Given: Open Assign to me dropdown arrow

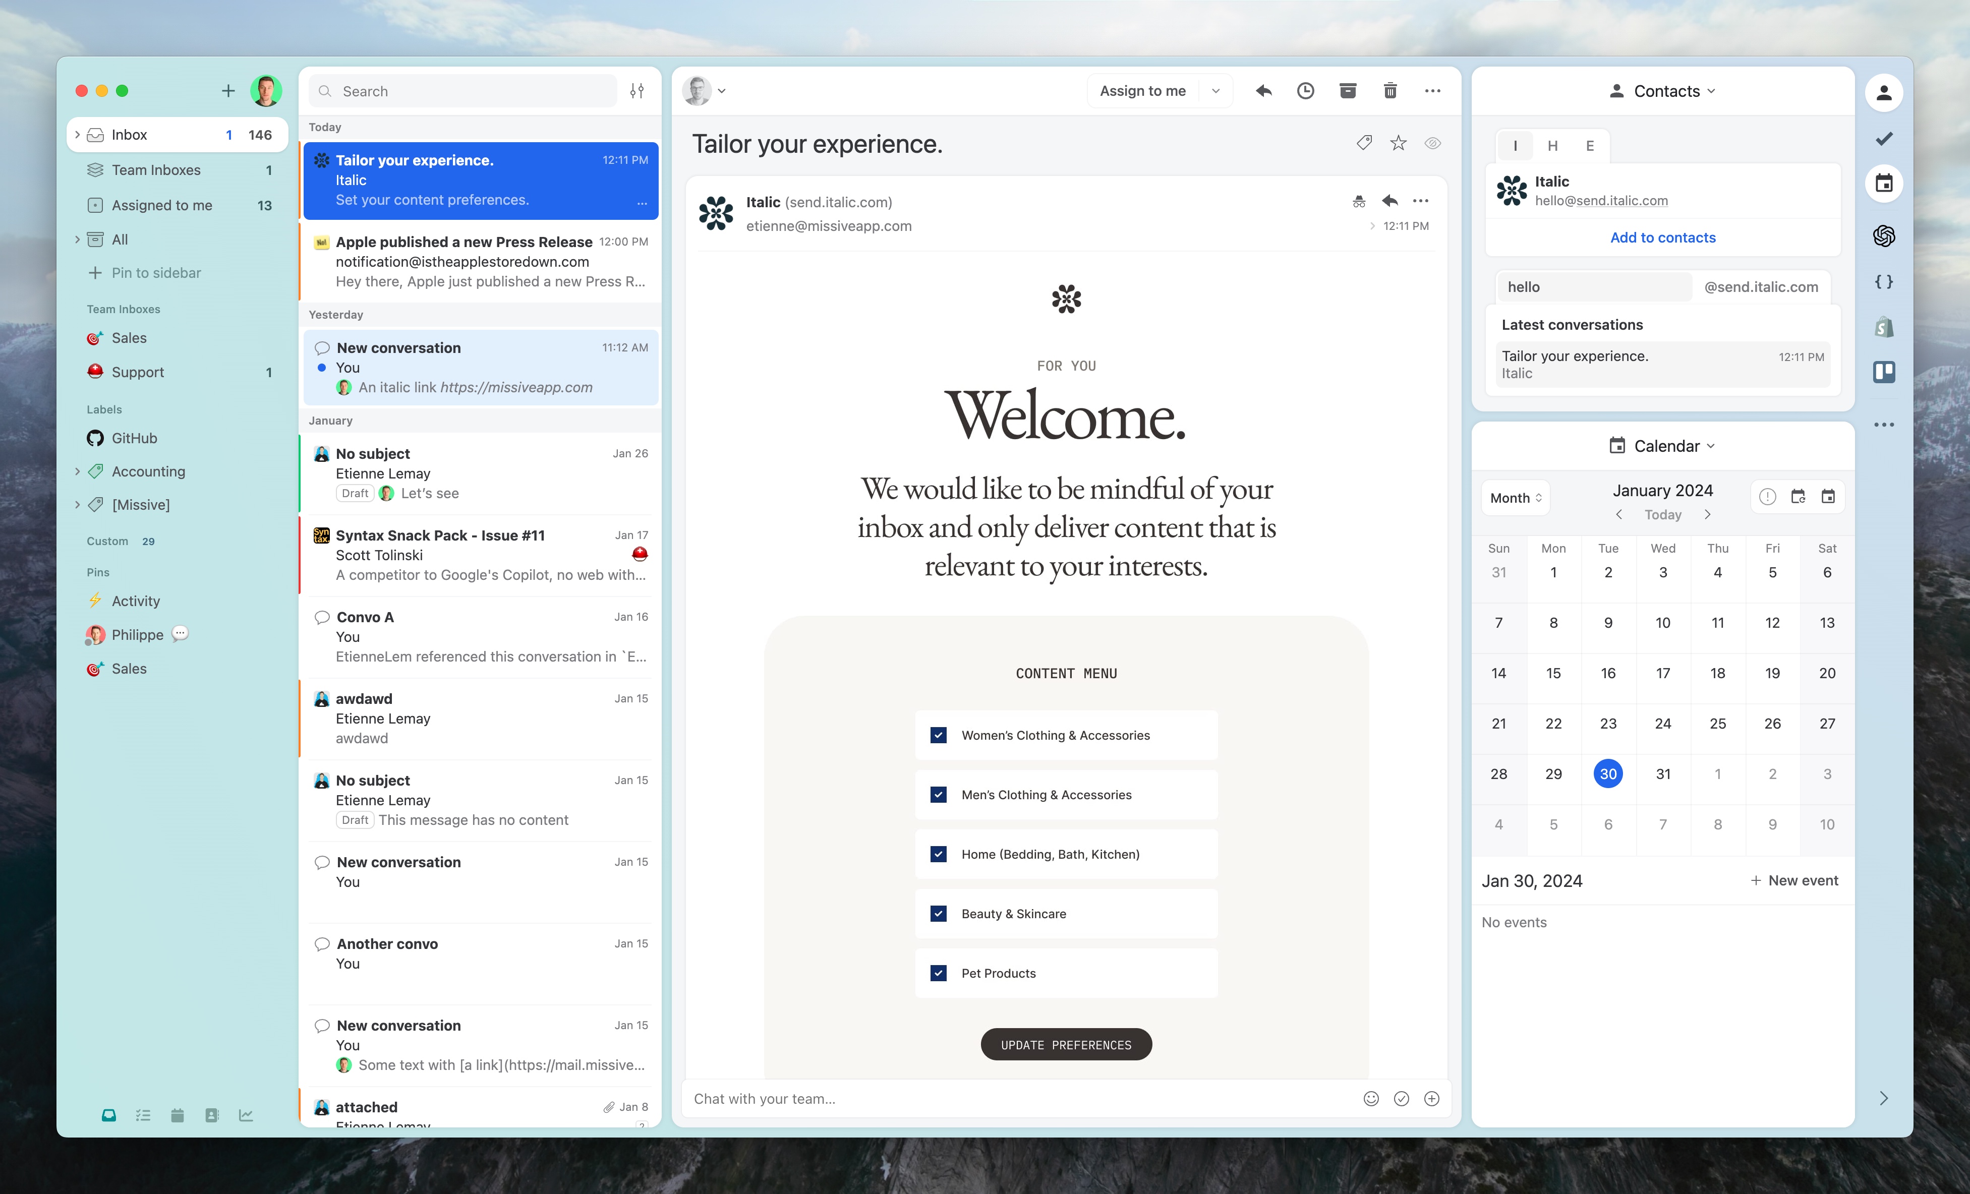Looking at the screenshot, I should [1215, 91].
